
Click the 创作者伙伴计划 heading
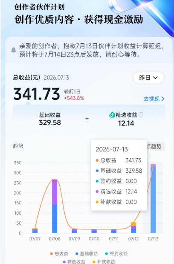(40, 7)
